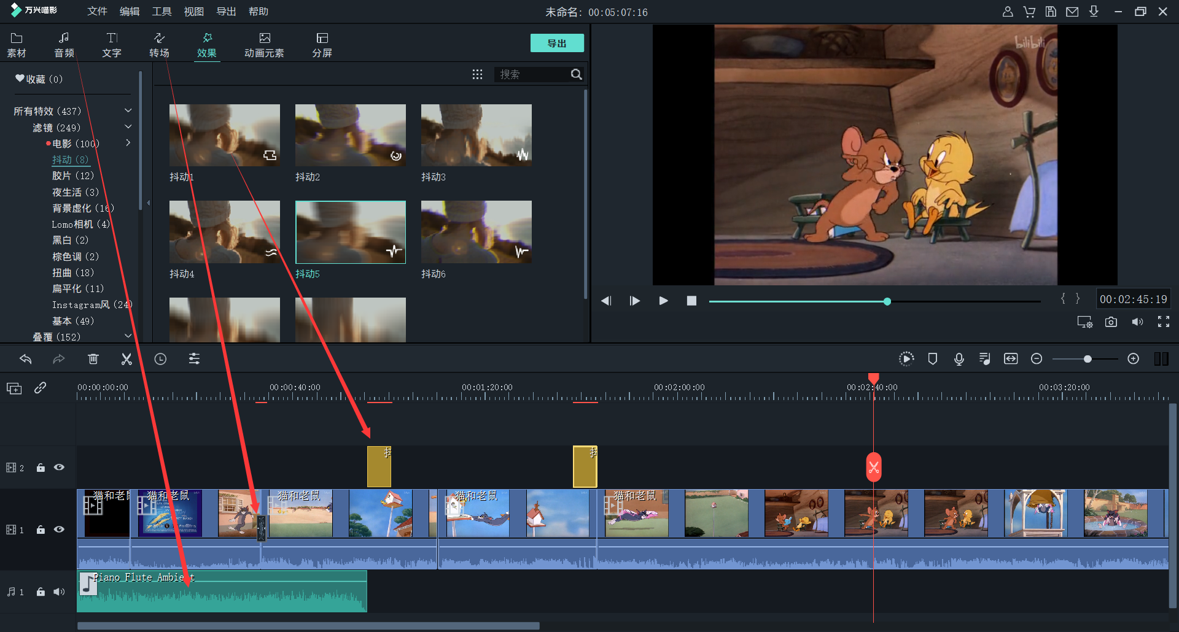
Task: Add a marker with the shield icon
Action: click(932, 359)
